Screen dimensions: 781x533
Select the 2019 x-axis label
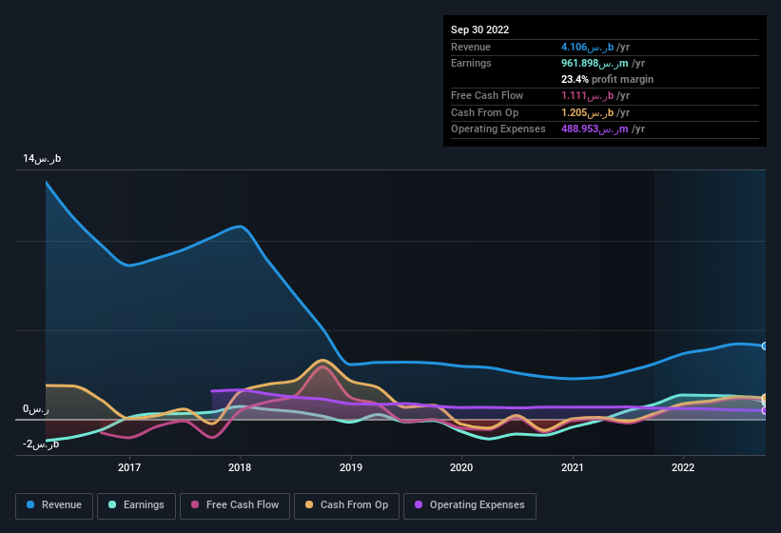[351, 467]
